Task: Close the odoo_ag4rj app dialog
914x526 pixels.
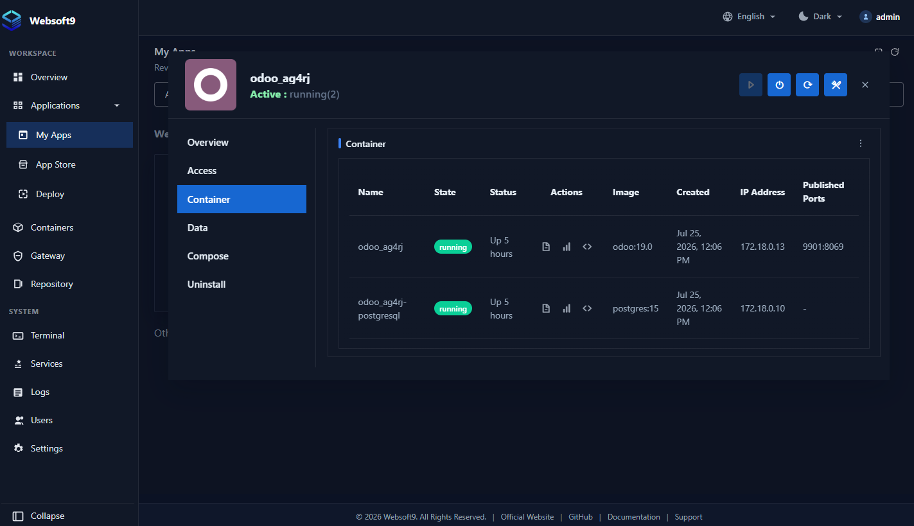Action: pos(865,85)
